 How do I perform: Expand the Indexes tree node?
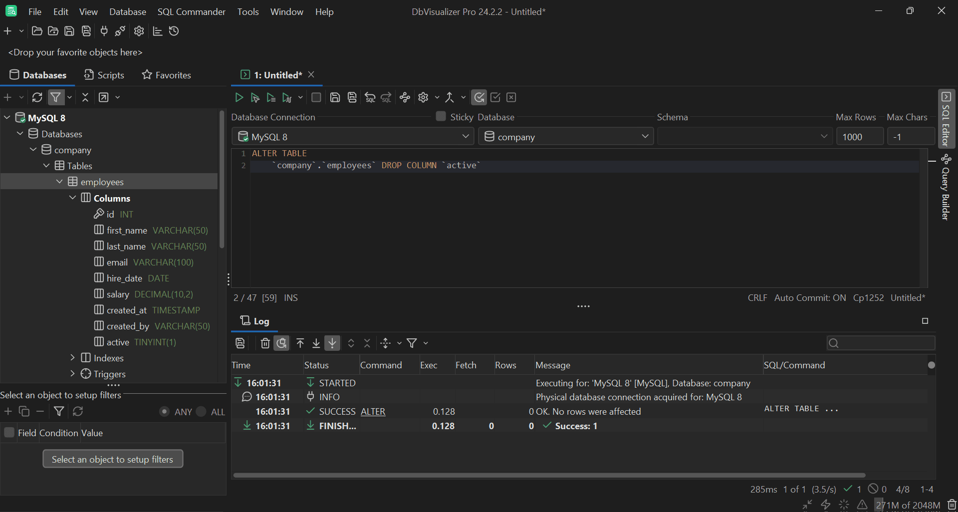coord(72,358)
